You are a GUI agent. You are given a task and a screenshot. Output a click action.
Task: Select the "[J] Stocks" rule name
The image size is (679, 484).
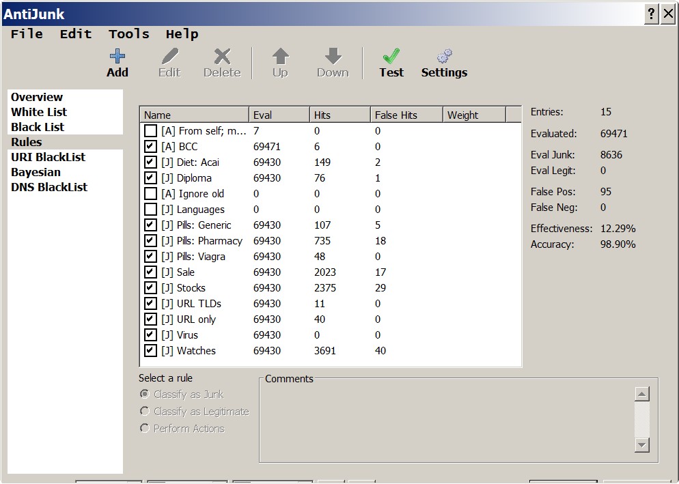[183, 288]
